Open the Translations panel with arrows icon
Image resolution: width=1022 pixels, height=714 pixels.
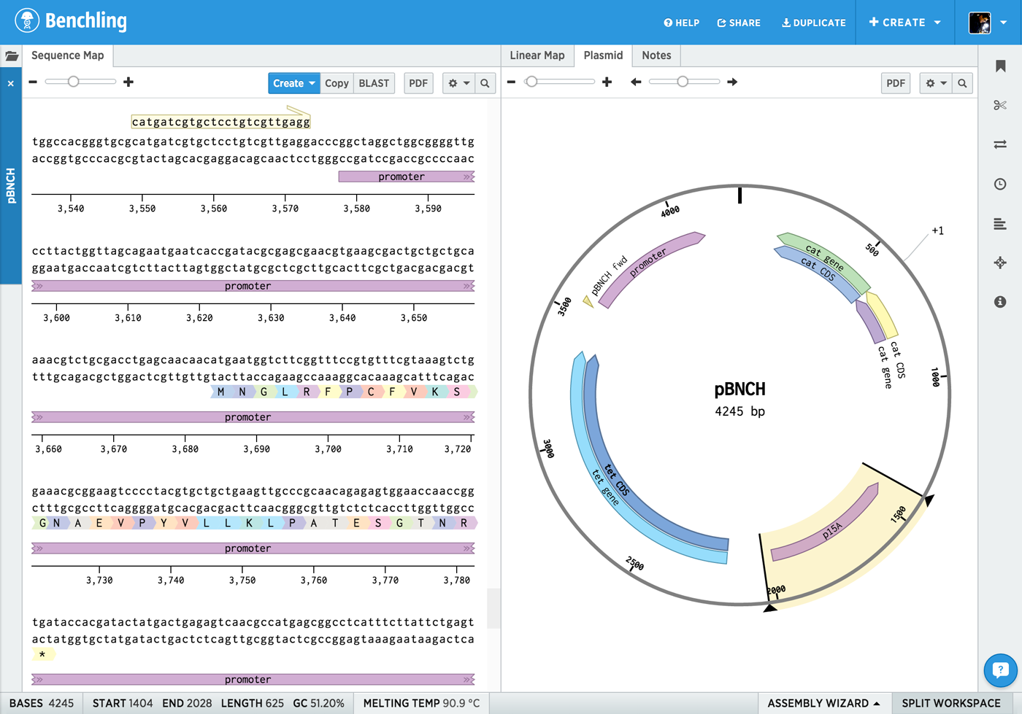point(999,144)
